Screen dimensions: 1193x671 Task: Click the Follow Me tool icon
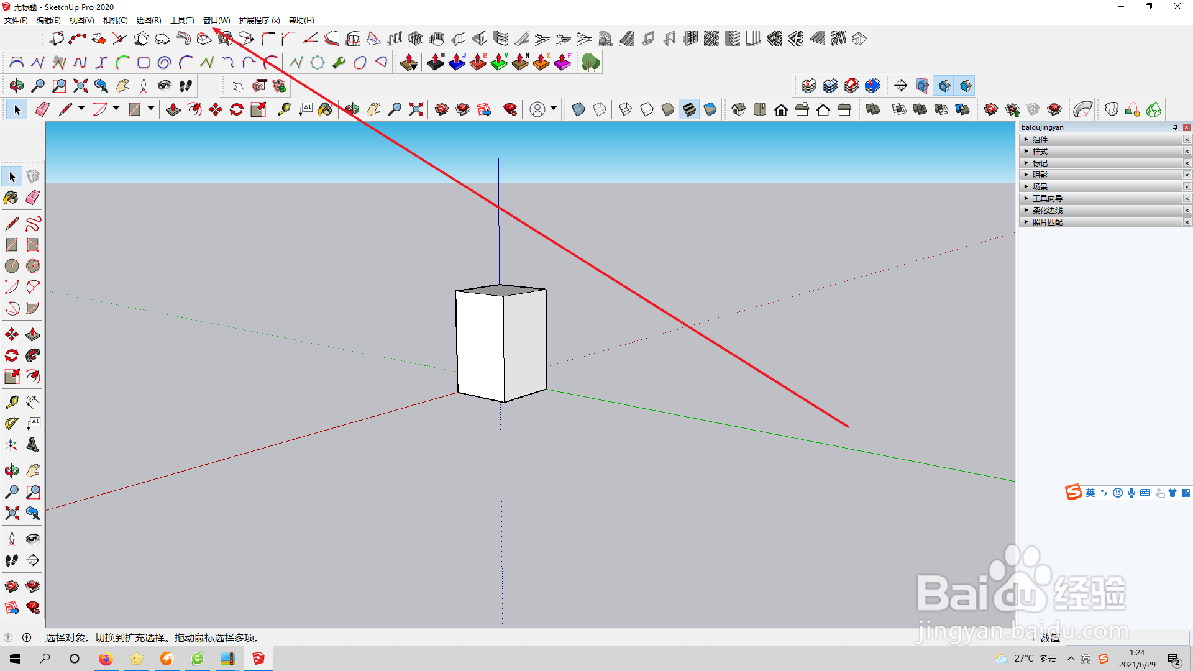[x=33, y=355]
